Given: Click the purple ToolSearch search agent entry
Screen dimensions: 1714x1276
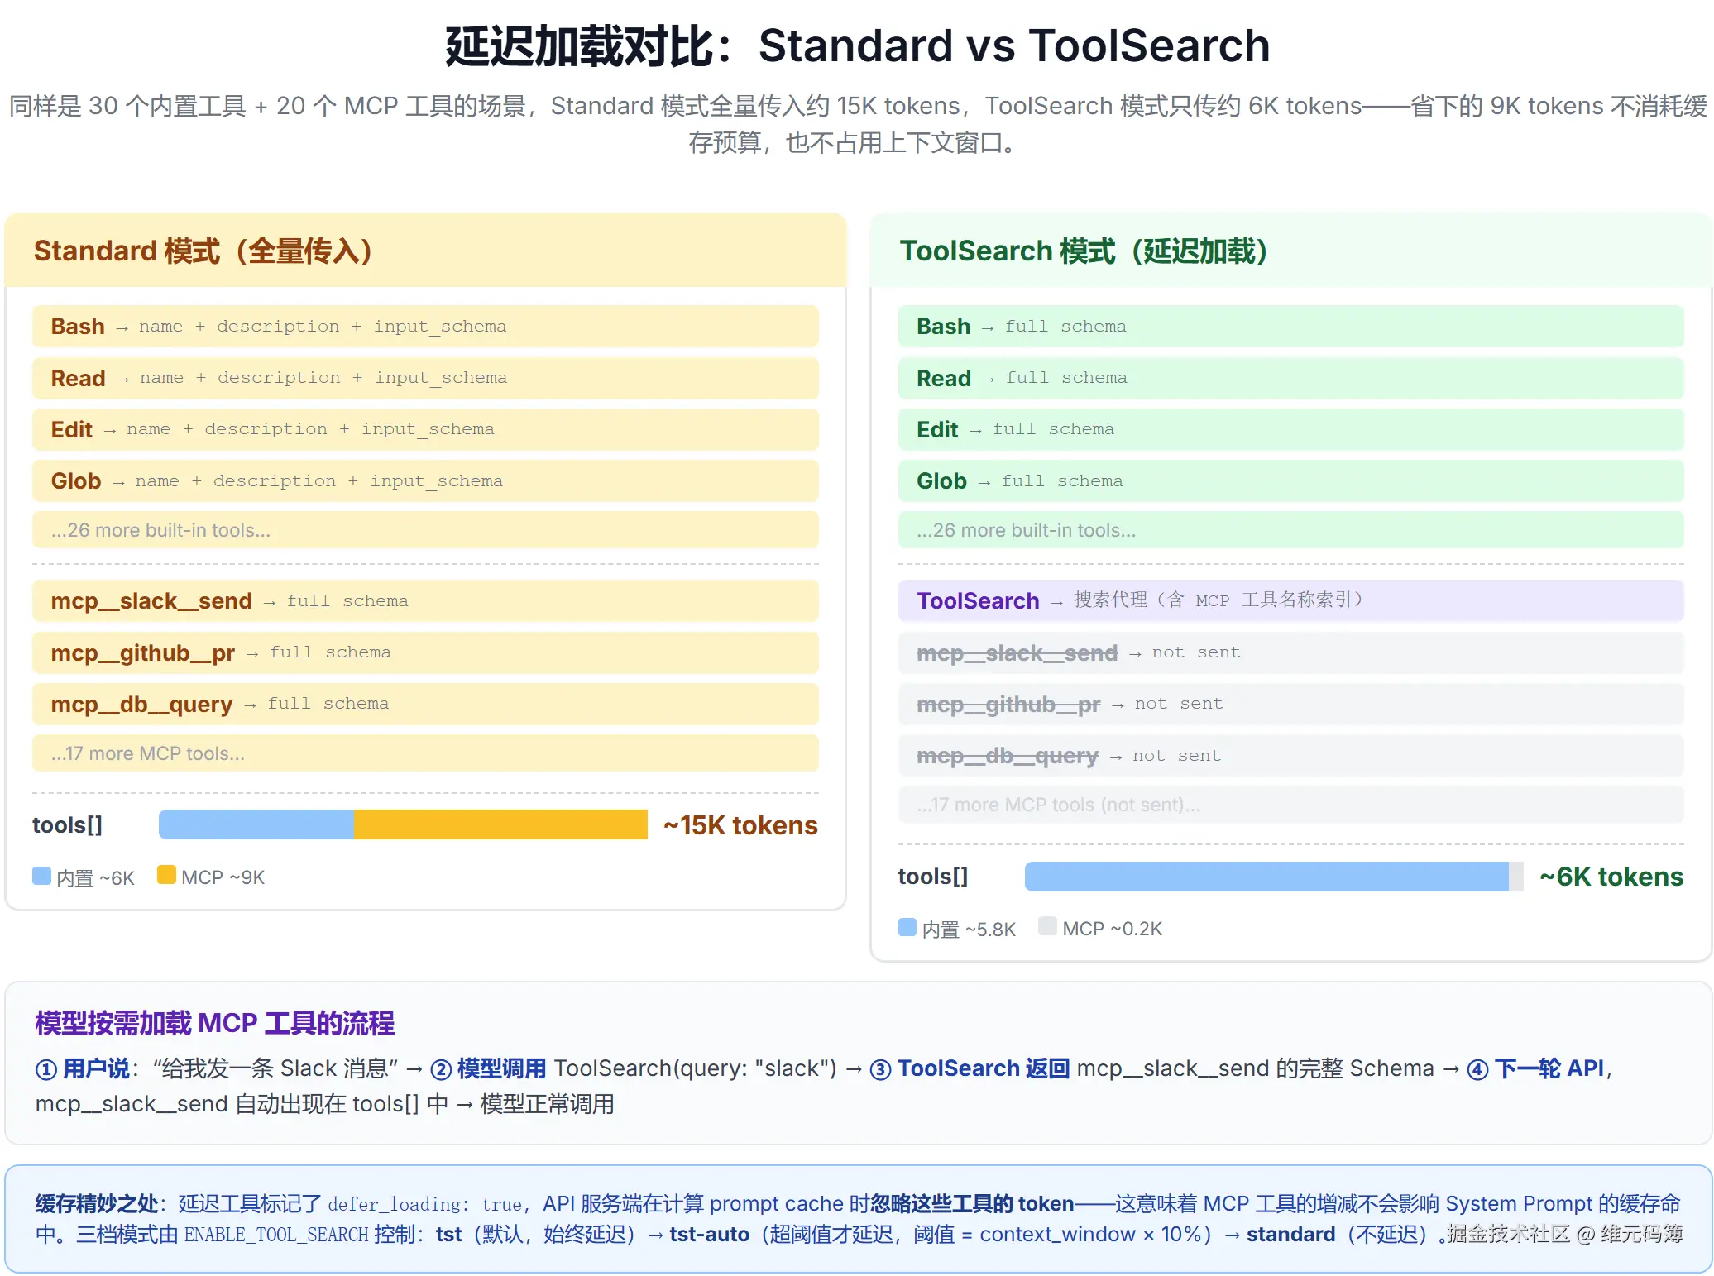Looking at the screenshot, I should (x=1289, y=600).
